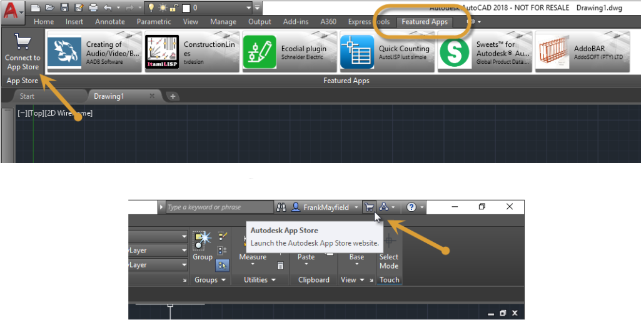The height and width of the screenshot is (320, 641).
Task: Click the [-] viewport controls label
Action: 21,113
